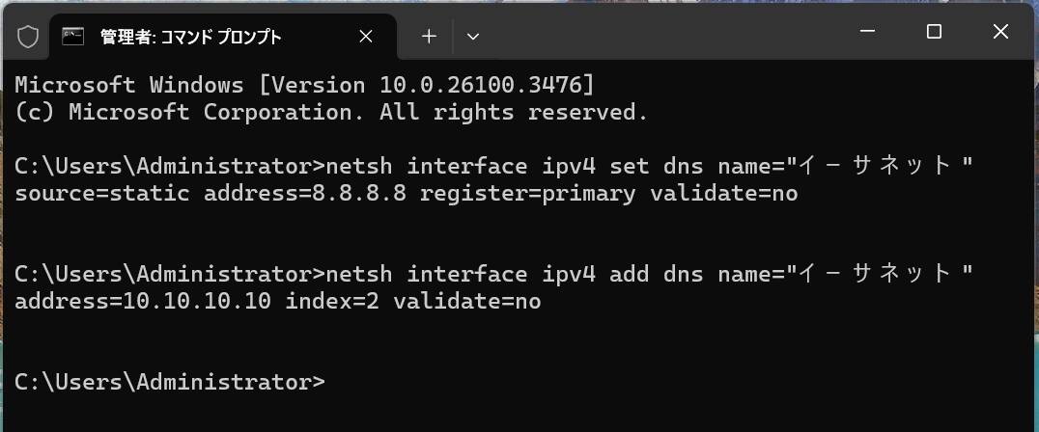Click the register=primary parameter text
This screenshot has width=1039, height=432.
click(527, 194)
